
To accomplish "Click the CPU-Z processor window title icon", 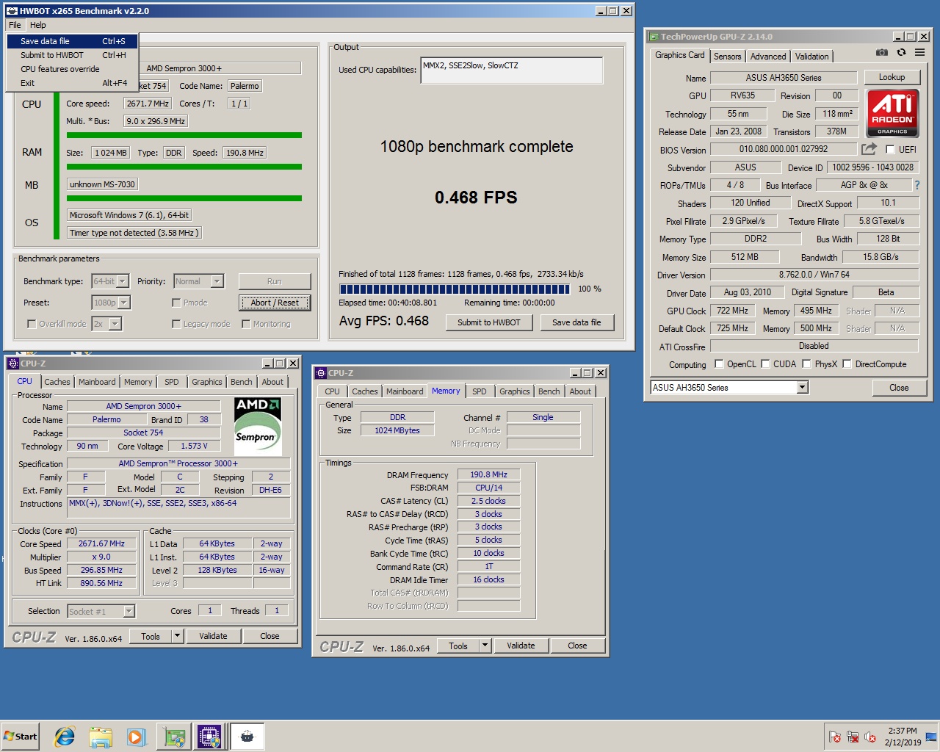I will pos(13,364).
